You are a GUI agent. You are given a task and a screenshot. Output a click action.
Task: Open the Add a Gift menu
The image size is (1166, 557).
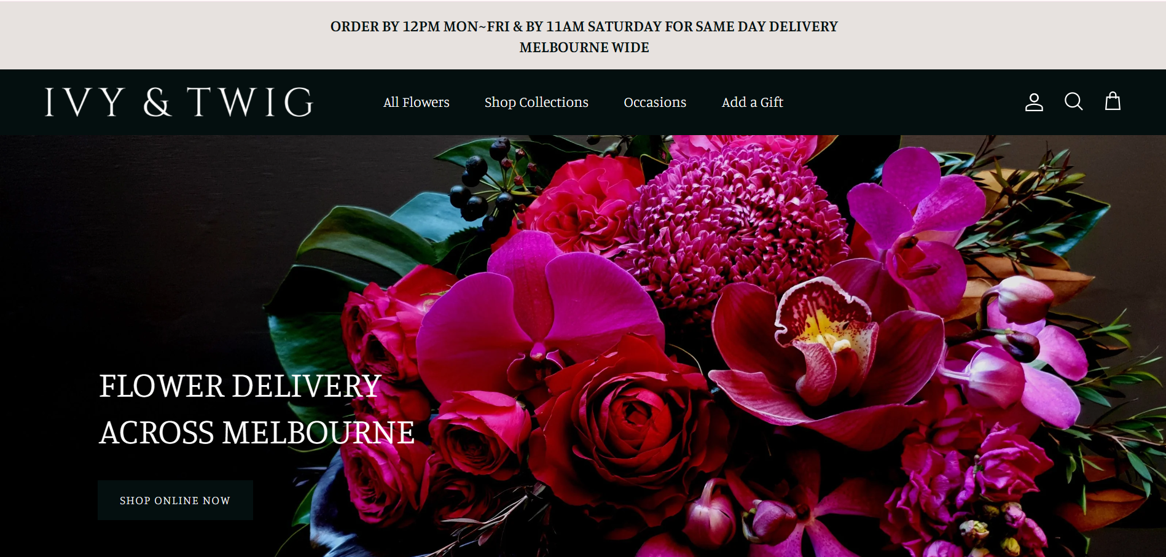[752, 103]
